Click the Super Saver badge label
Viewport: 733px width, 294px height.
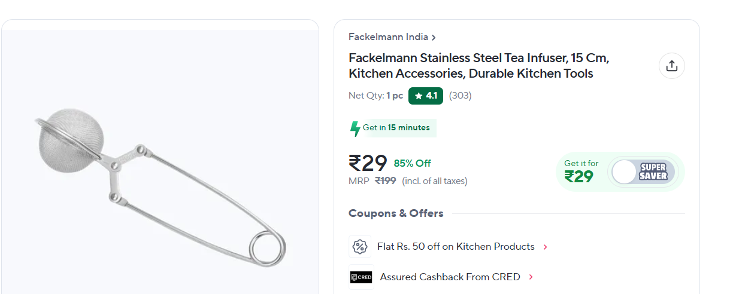click(x=653, y=172)
